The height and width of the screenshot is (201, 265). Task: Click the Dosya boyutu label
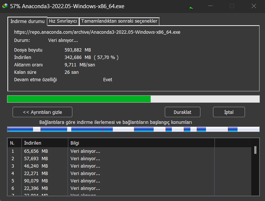tap(28, 50)
